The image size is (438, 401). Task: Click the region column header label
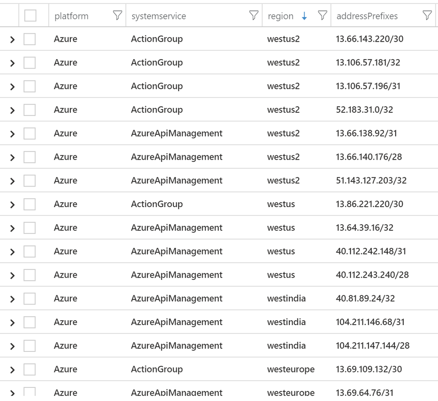click(281, 16)
